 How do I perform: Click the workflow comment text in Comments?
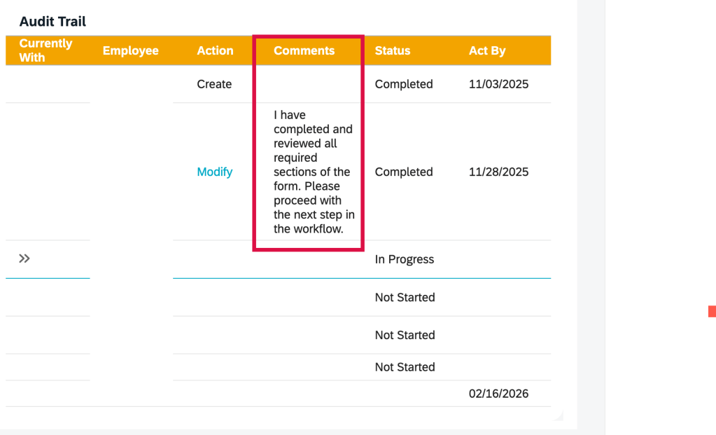click(314, 172)
